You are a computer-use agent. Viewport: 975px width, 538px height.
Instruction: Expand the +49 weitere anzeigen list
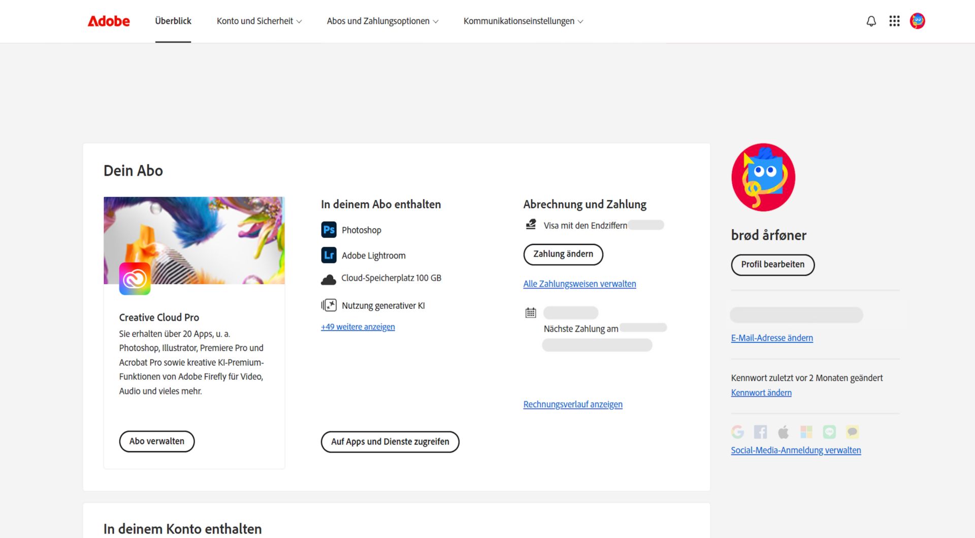357,327
